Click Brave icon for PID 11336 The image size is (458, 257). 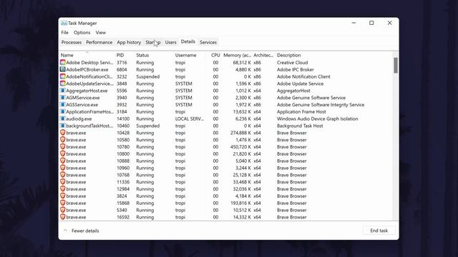point(62,182)
